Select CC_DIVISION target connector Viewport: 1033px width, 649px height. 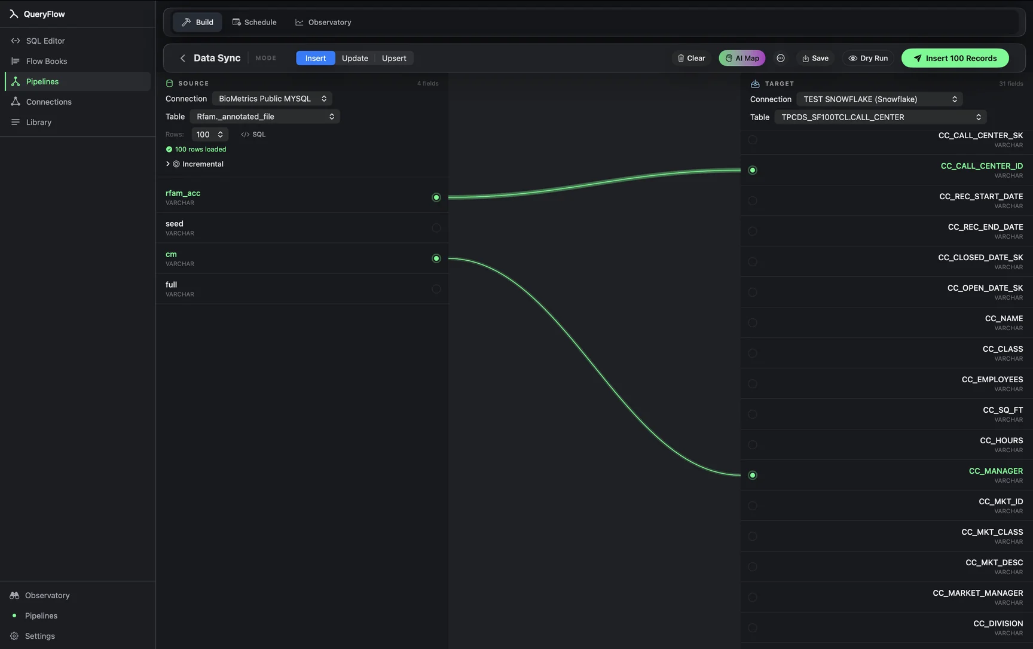[x=753, y=628]
